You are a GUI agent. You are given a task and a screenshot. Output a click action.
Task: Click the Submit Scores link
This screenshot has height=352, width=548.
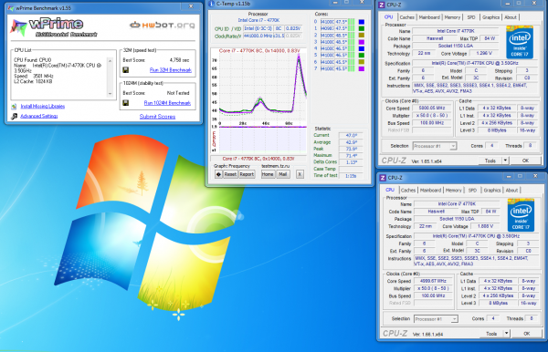(x=157, y=117)
